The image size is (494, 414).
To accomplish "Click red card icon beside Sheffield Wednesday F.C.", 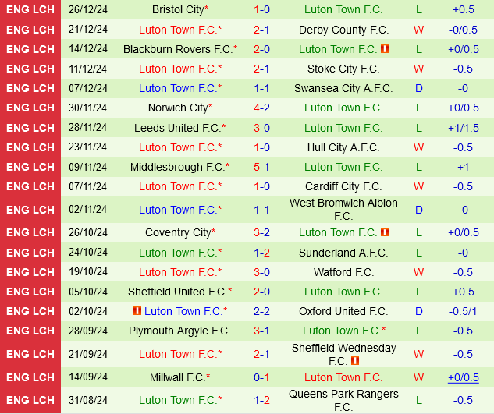I will [355, 361].
